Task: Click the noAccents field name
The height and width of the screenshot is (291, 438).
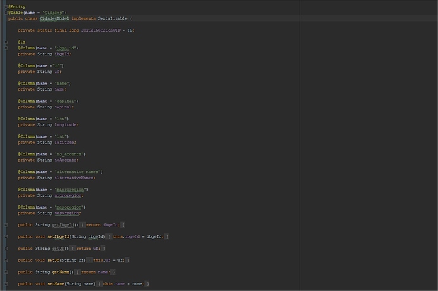Action: coord(65,160)
